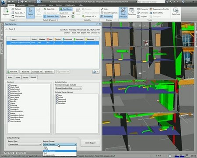The height and width of the screenshot is (158, 197).
Task: Open the Animator tool
Action: (x=143, y=13)
